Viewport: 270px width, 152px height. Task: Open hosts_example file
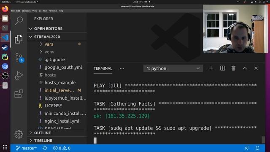[x=57, y=83]
